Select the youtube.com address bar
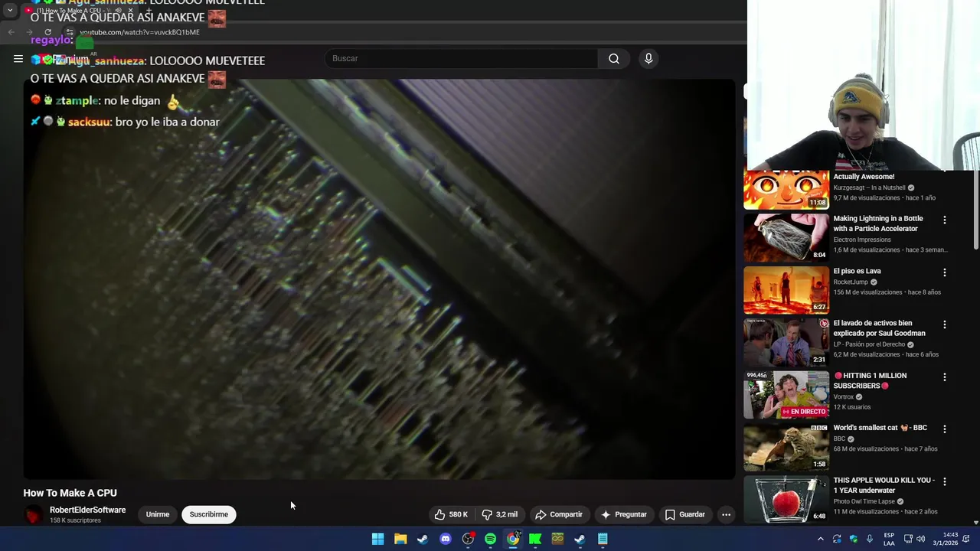 tap(139, 32)
